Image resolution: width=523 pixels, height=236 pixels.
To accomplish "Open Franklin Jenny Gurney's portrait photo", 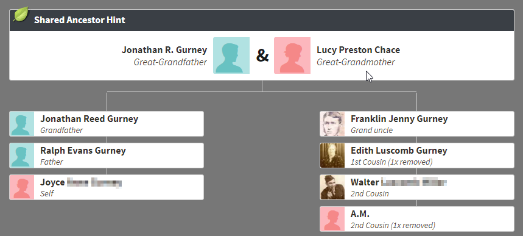I will [332, 124].
